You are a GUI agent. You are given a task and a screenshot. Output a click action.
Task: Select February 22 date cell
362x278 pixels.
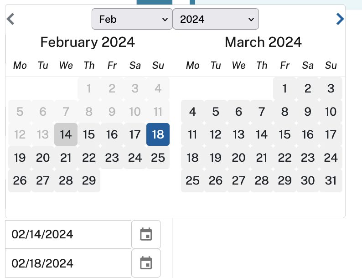[89, 158]
